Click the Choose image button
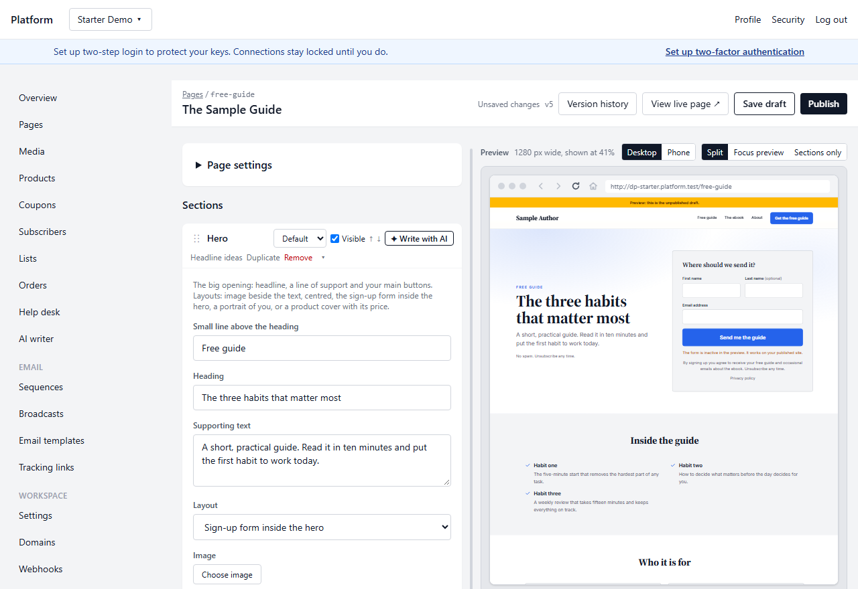Viewport: 858px width, 589px height. pyautogui.click(x=227, y=574)
